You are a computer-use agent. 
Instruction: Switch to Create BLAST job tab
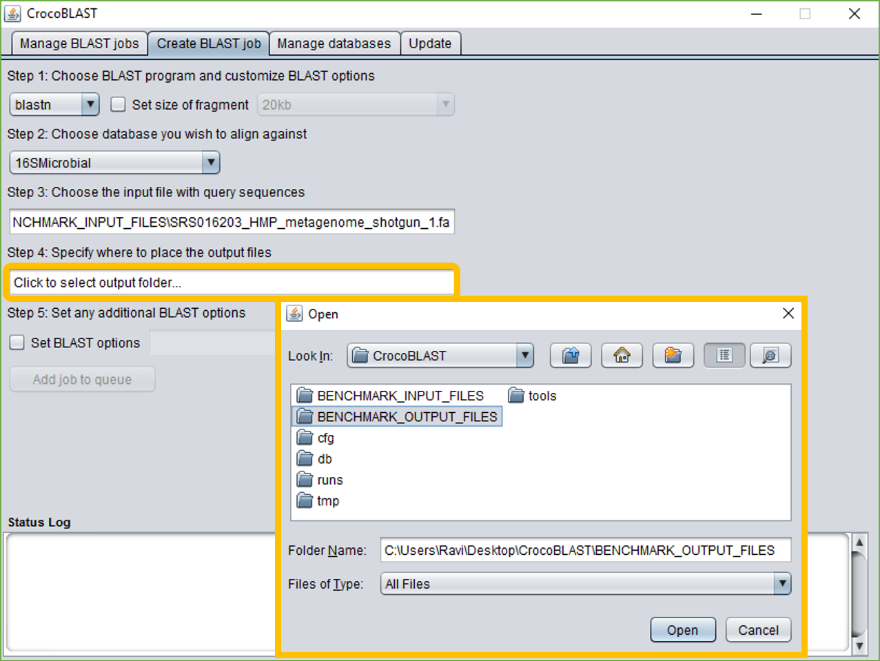coord(209,43)
